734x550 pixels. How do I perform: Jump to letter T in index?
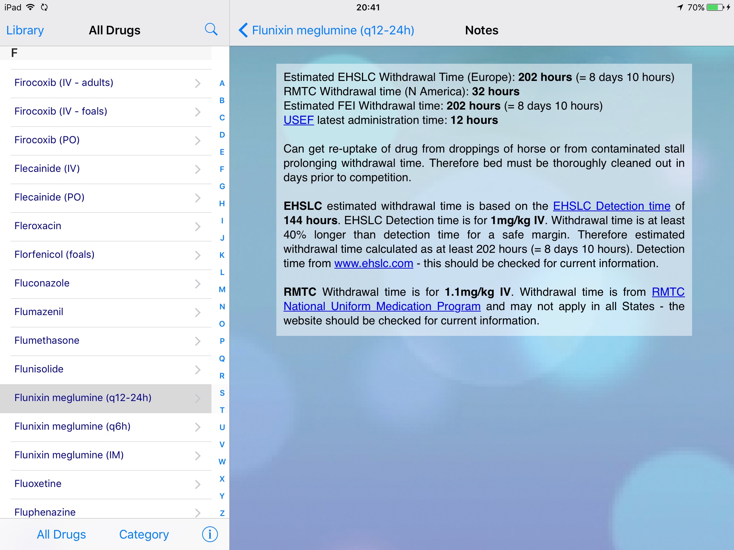pos(222,410)
